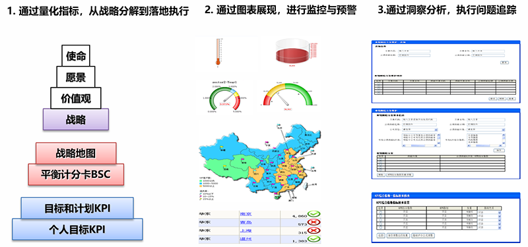Open the 南京 link
The image size is (528, 247).
[246, 213]
